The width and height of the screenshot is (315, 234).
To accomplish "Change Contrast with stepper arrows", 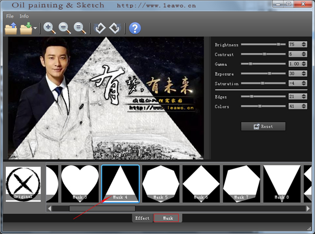I will 304,54.
